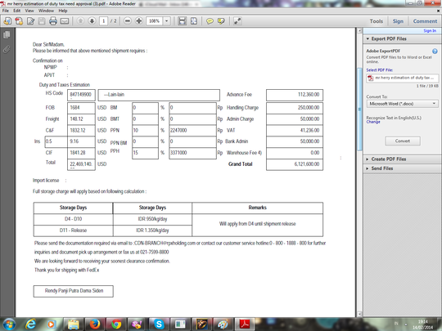Open the Help menu
Viewport: 442px width, 331px height.
[63, 11]
